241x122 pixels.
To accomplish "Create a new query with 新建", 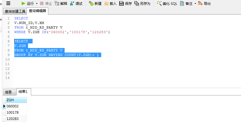I will [x=95, y=4].
